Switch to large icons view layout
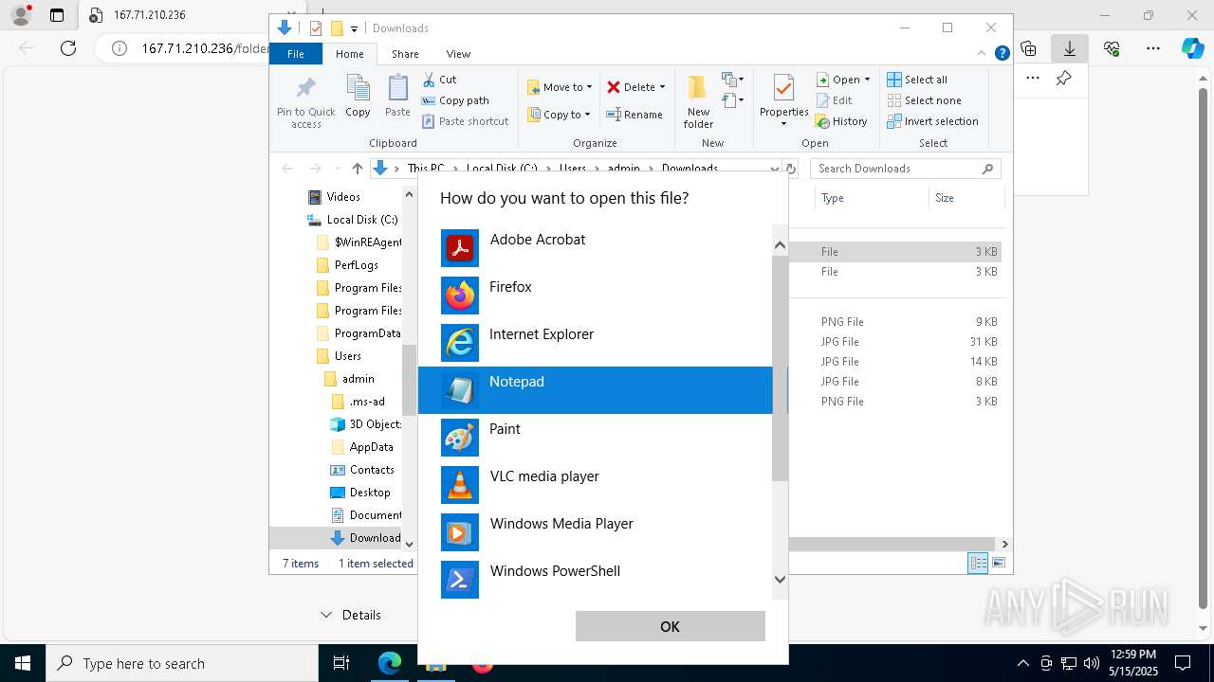 (998, 563)
